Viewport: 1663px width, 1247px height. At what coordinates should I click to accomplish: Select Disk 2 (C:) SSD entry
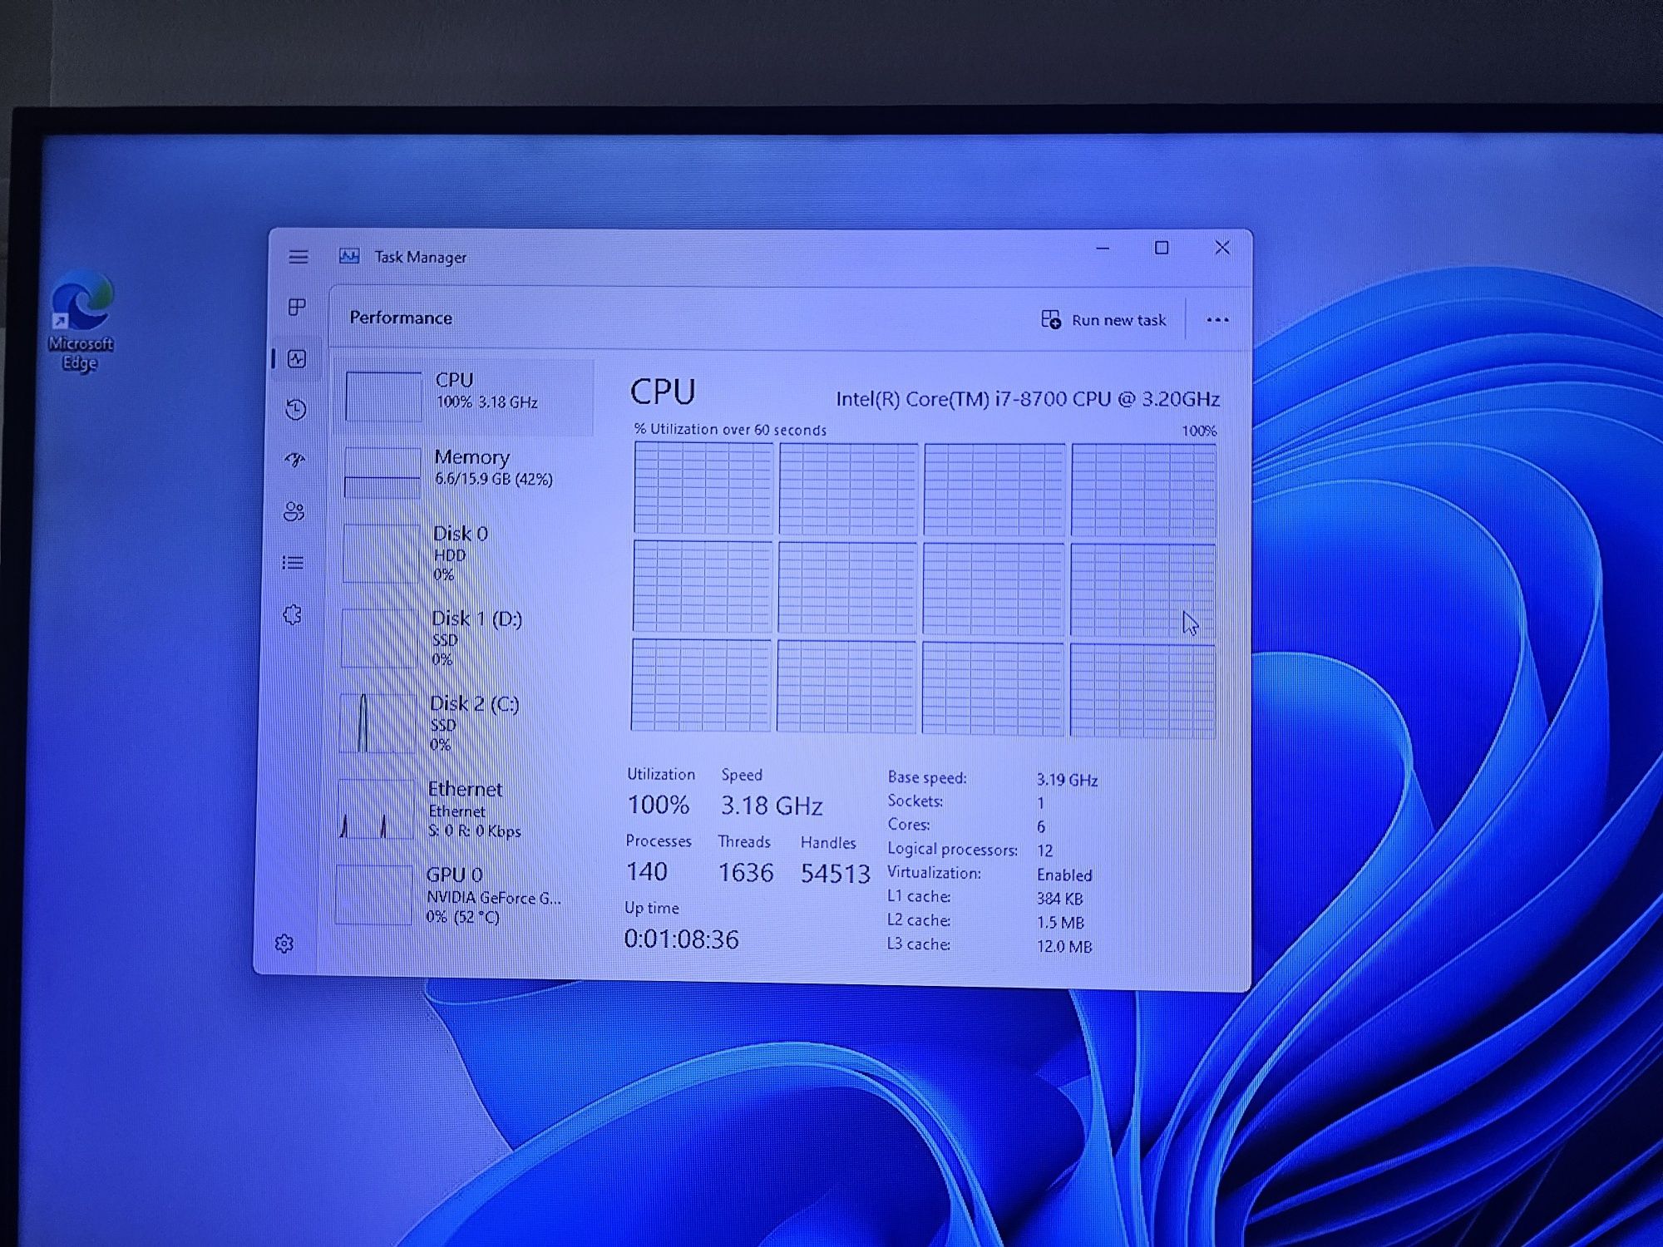pos(461,722)
